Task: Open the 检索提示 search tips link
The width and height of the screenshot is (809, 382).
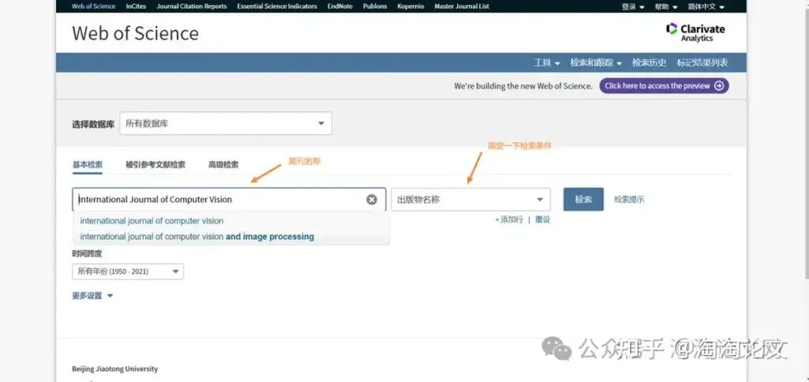Action: point(629,200)
